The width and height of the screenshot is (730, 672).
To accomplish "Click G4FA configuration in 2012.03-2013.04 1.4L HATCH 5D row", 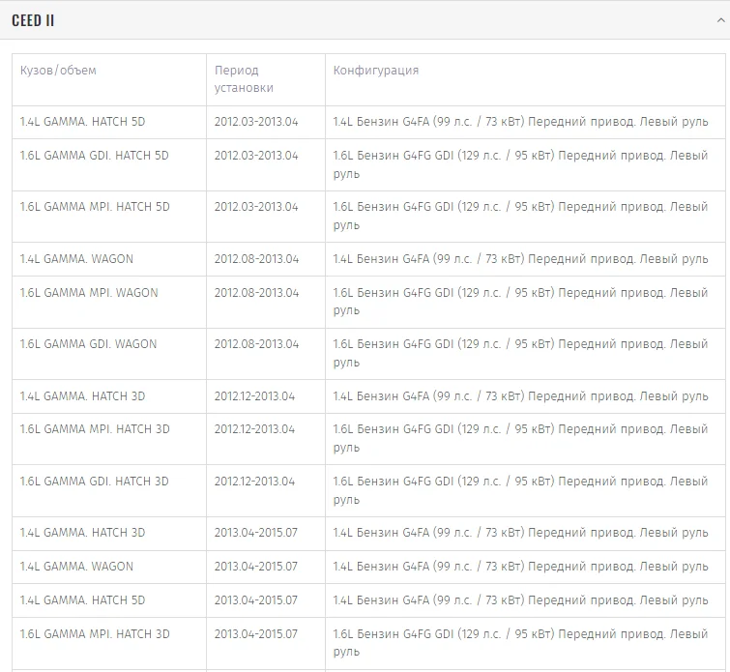I will click(x=520, y=122).
